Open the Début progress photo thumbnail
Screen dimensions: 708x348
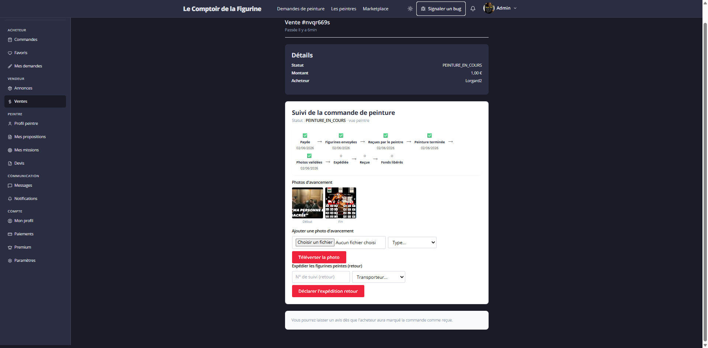point(308,203)
